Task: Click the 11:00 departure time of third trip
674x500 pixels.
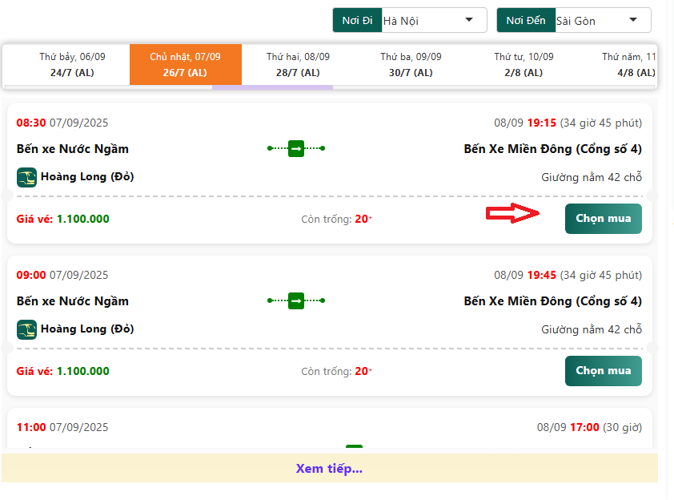Action: click(31, 427)
